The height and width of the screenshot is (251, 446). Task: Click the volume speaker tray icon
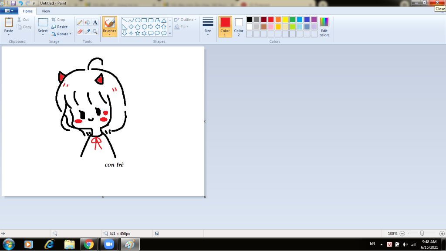coord(405,244)
